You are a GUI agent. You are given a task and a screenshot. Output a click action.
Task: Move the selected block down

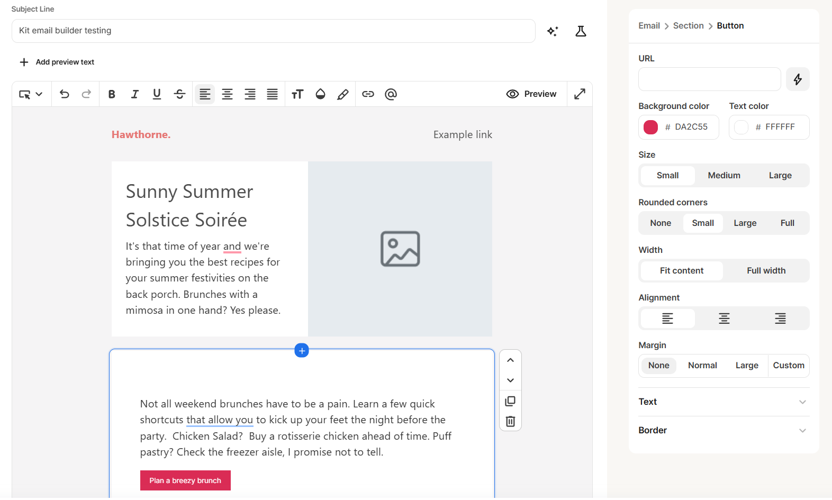point(510,380)
